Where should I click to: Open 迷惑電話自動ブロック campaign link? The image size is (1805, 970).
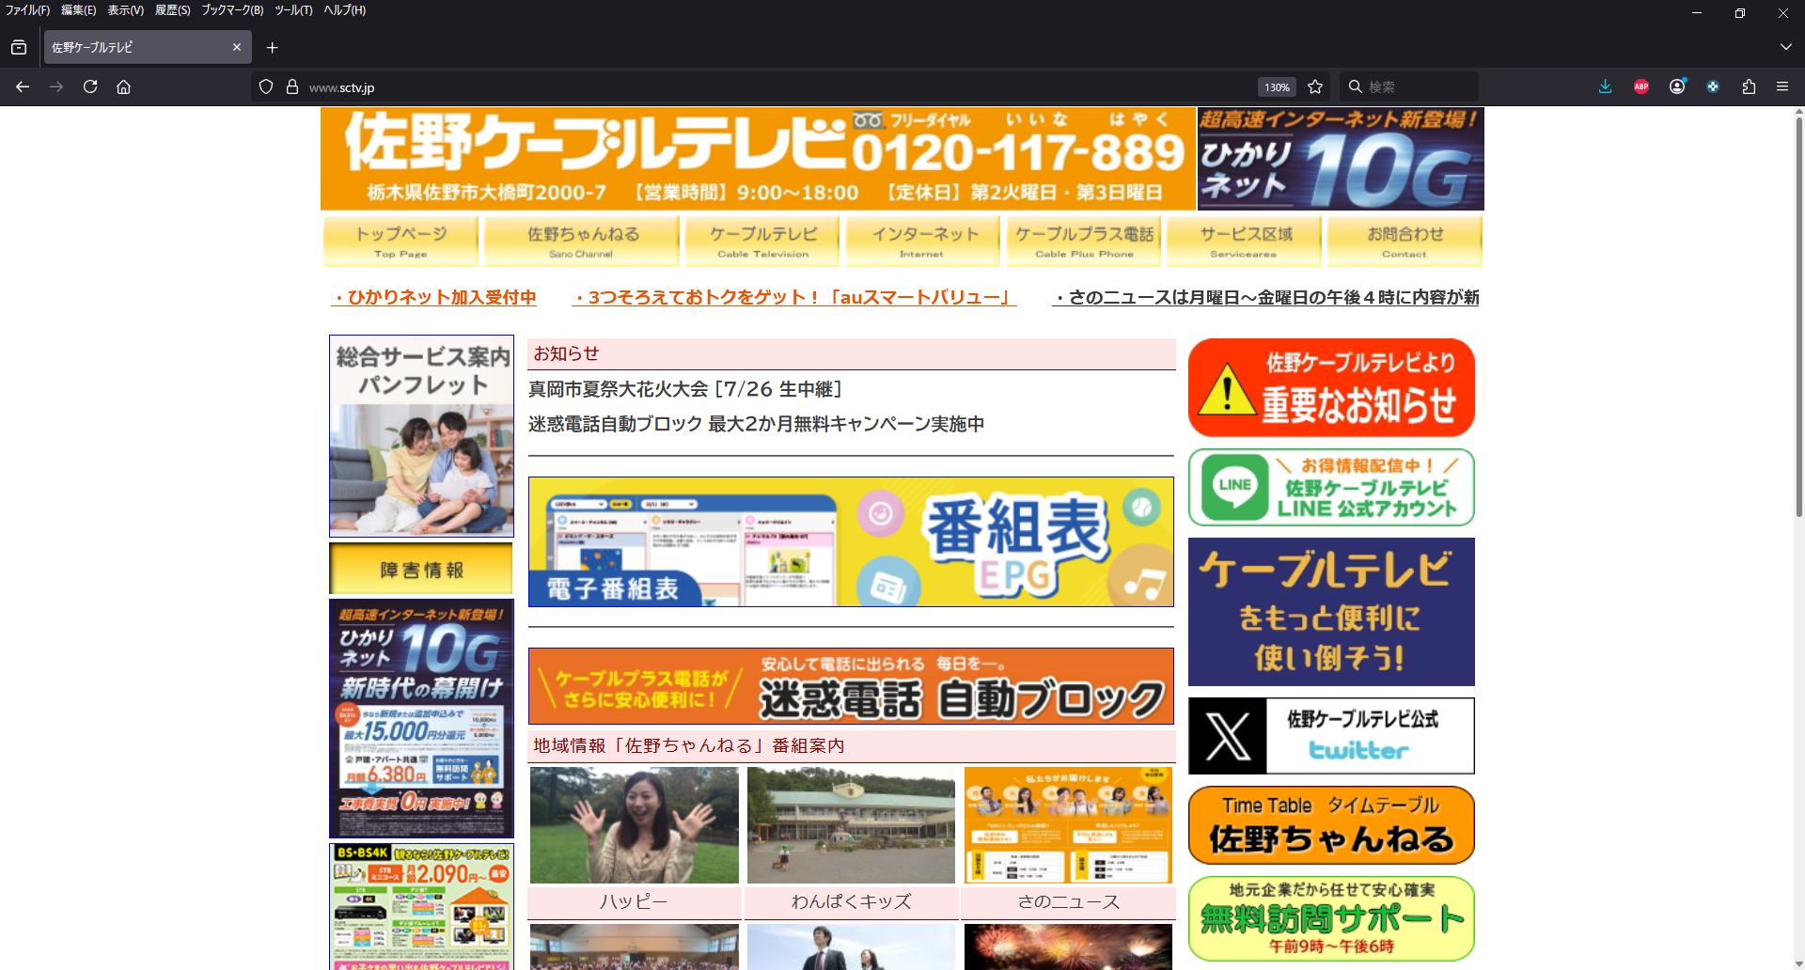click(756, 424)
